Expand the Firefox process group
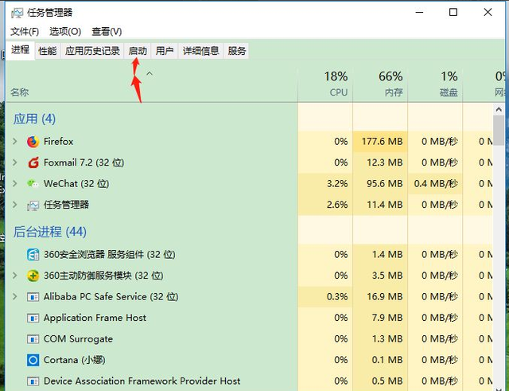 (x=15, y=142)
